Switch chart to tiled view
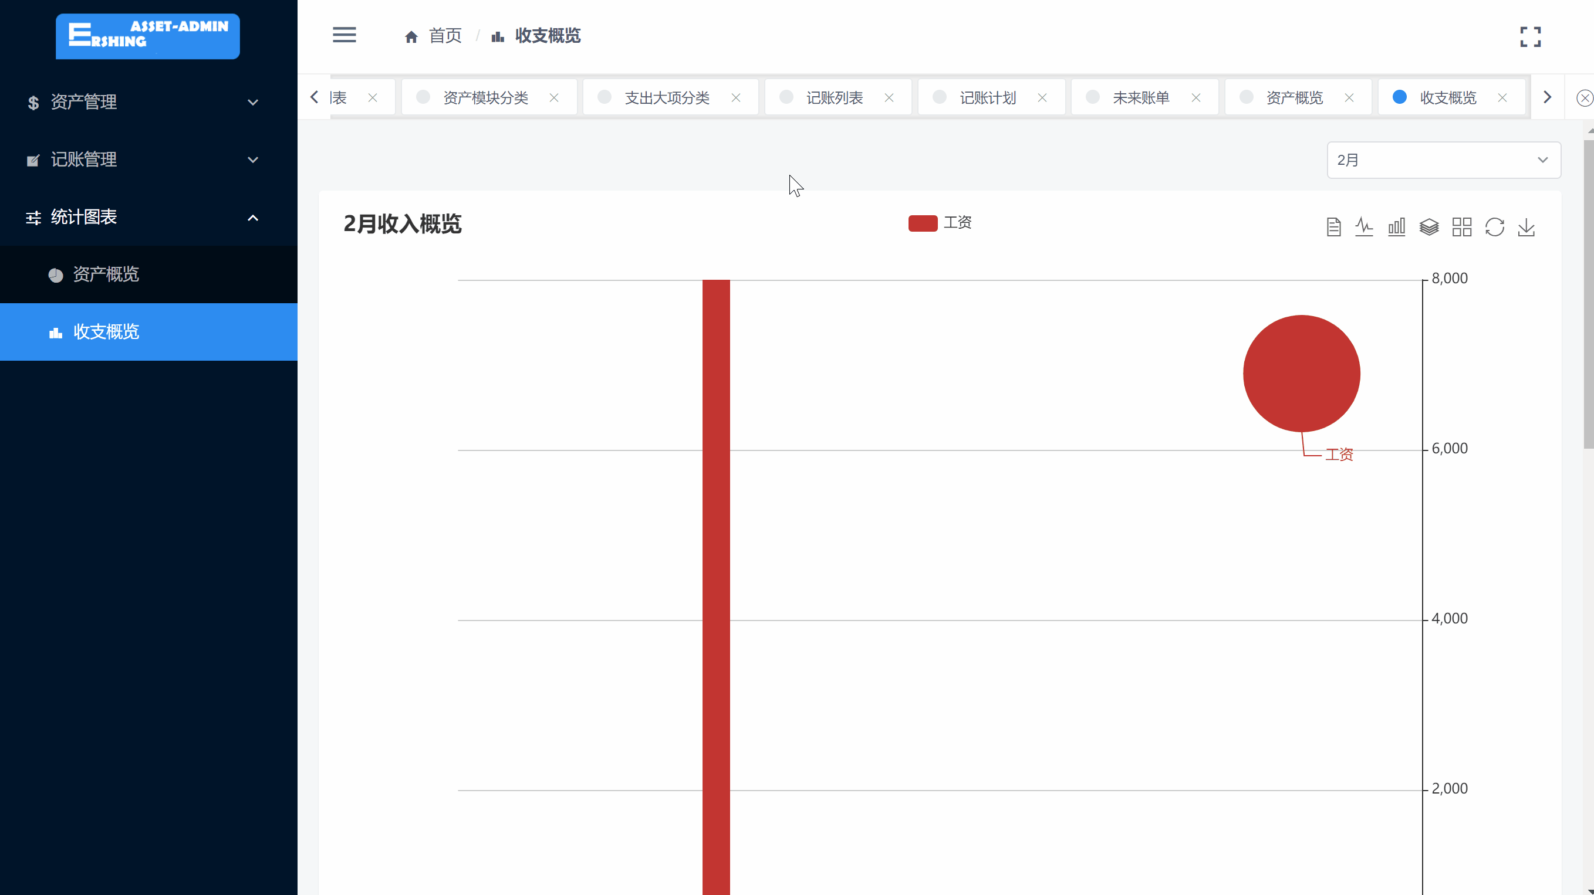1594x895 pixels. point(1461,227)
